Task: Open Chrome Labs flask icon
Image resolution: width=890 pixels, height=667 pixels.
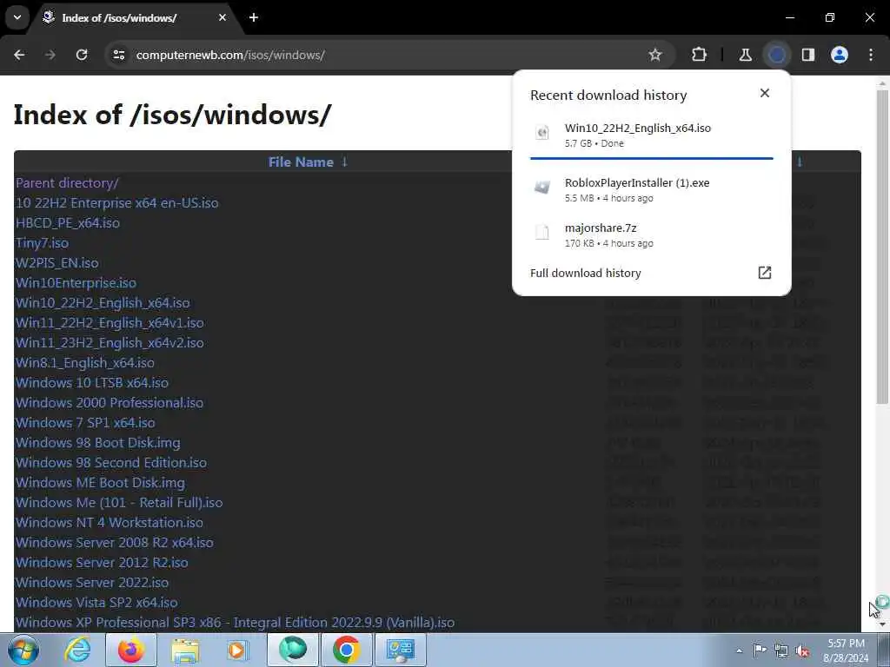Action: tap(745, 55)
